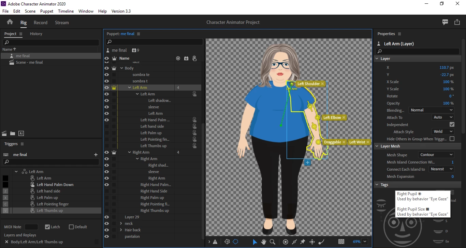Switch to the Record workspace tab
The width and height of the screenshot is (466, 248).
(41, 22)
